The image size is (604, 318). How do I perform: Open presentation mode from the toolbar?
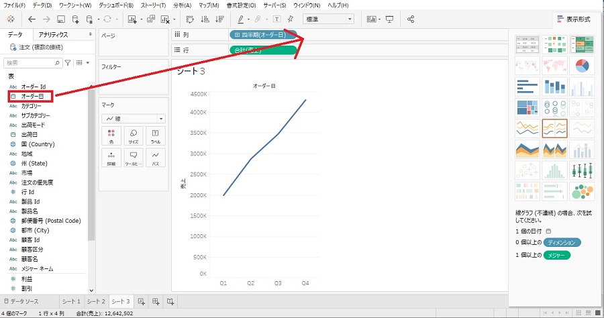[389, 19]
